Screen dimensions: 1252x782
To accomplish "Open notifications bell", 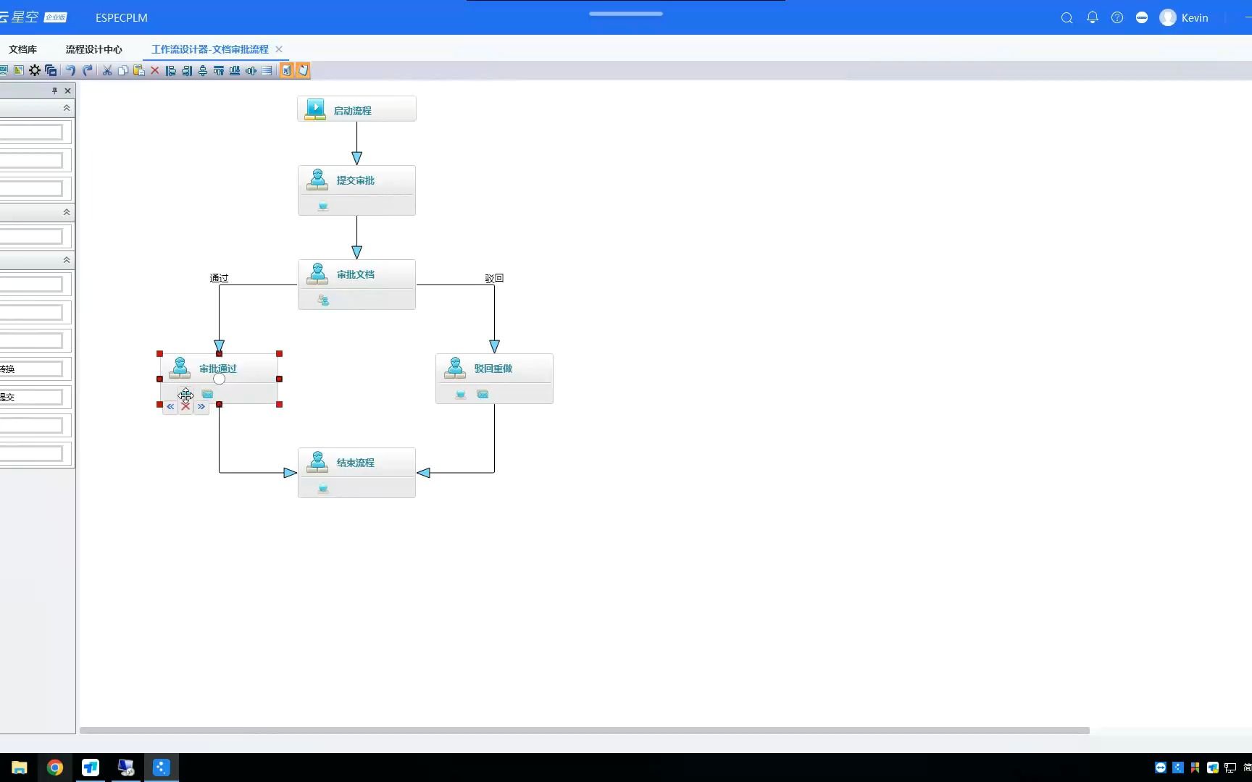I will coord(1093,17).
